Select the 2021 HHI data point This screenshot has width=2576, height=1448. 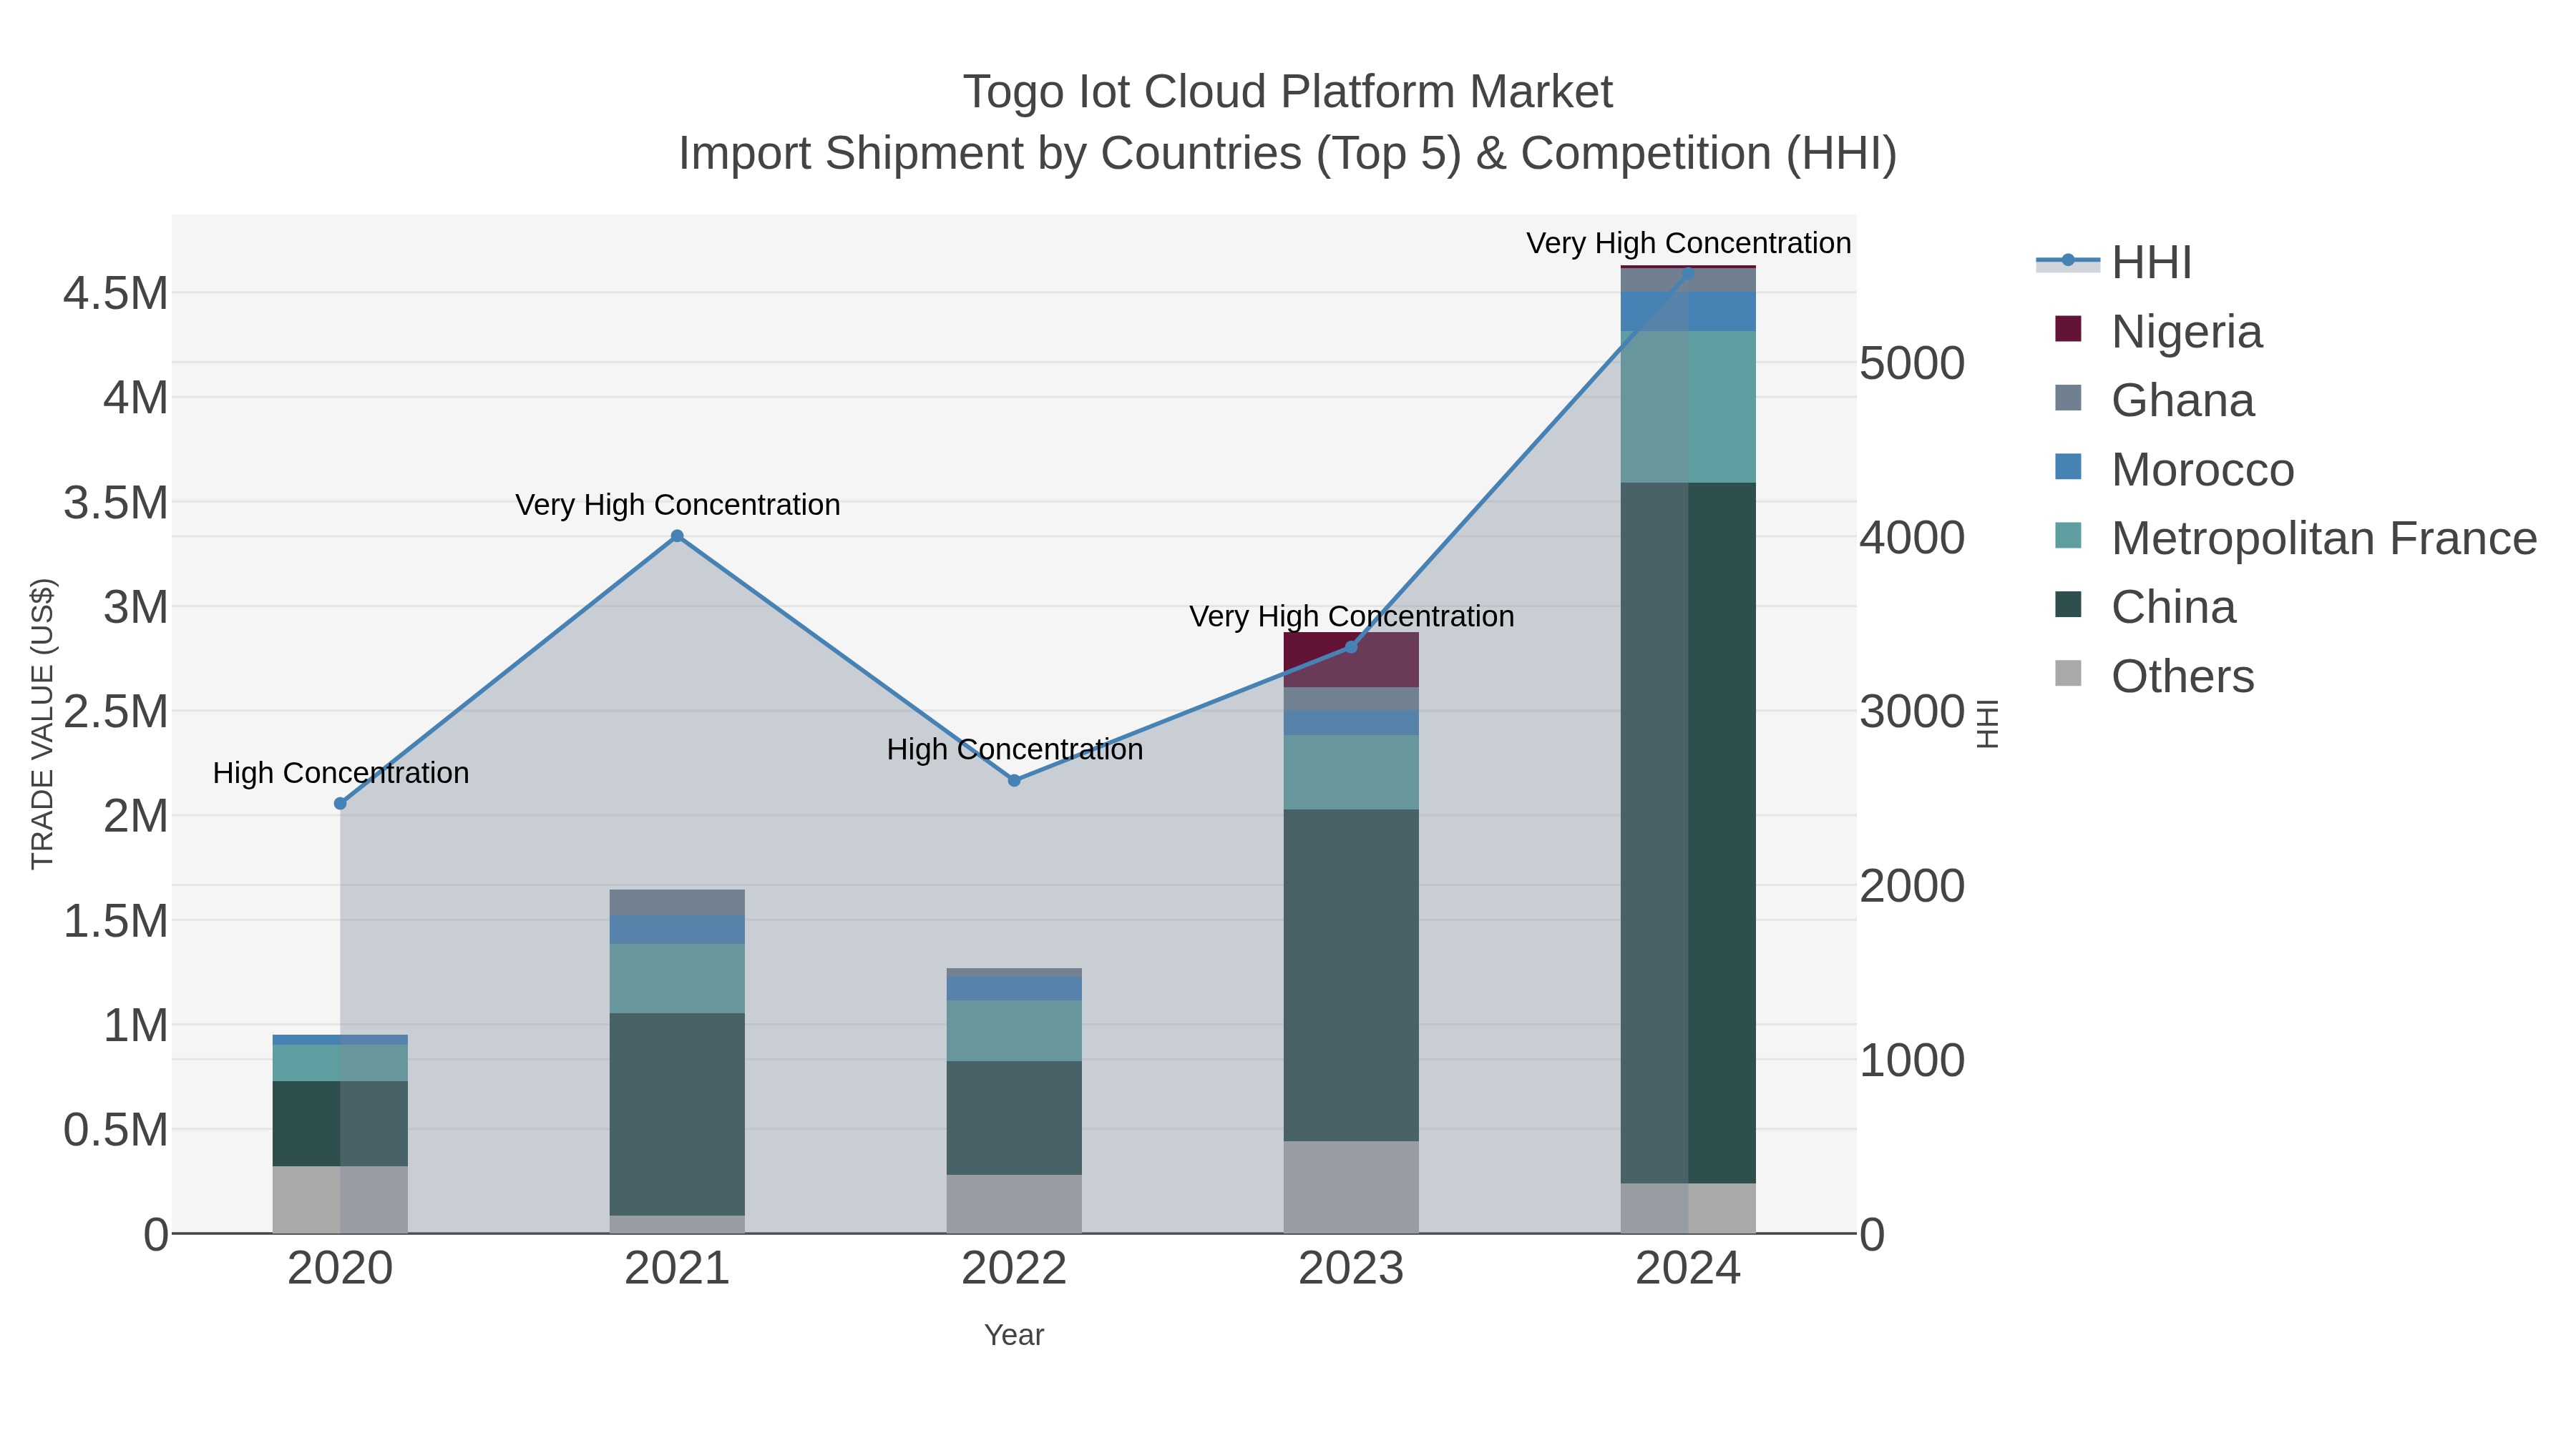pyautogui.click(x=677, y=536)
